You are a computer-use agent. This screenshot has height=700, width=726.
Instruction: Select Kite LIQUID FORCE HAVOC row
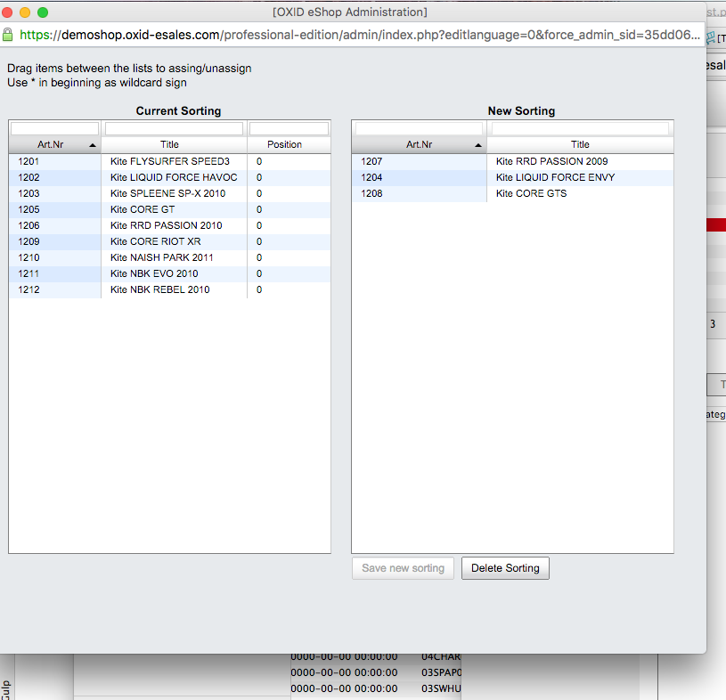173,178
